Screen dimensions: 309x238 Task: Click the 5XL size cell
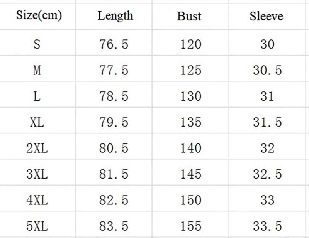[37, 226]
